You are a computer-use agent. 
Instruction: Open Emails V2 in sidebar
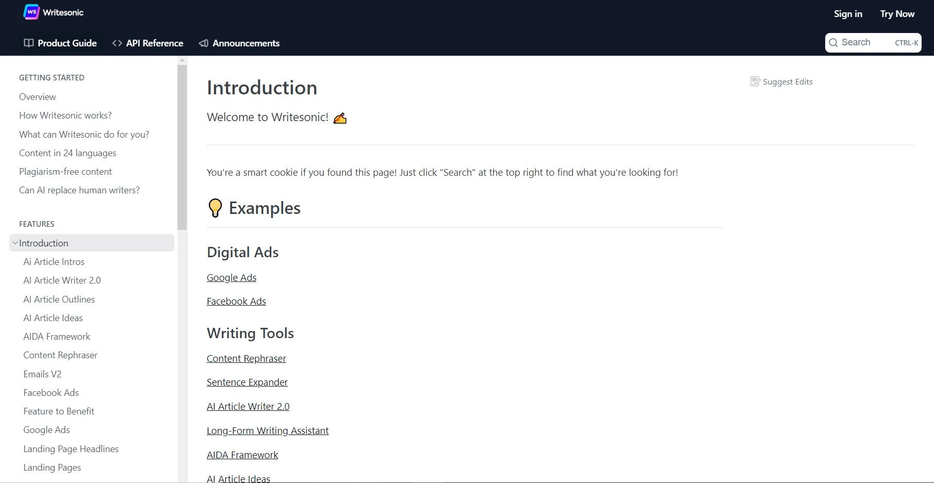(42, 374)
